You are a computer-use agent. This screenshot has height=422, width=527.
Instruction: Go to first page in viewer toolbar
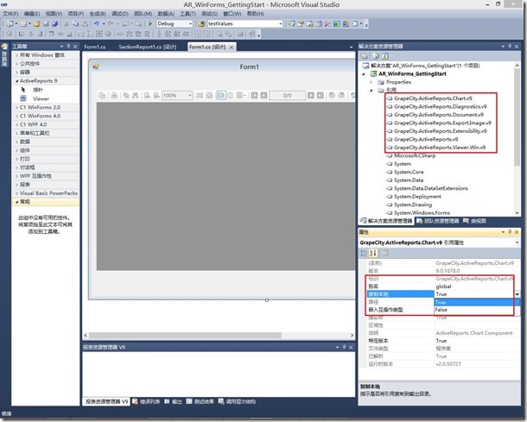point(254,95)
